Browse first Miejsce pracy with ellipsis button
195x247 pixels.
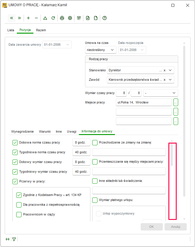pos(176,102)
